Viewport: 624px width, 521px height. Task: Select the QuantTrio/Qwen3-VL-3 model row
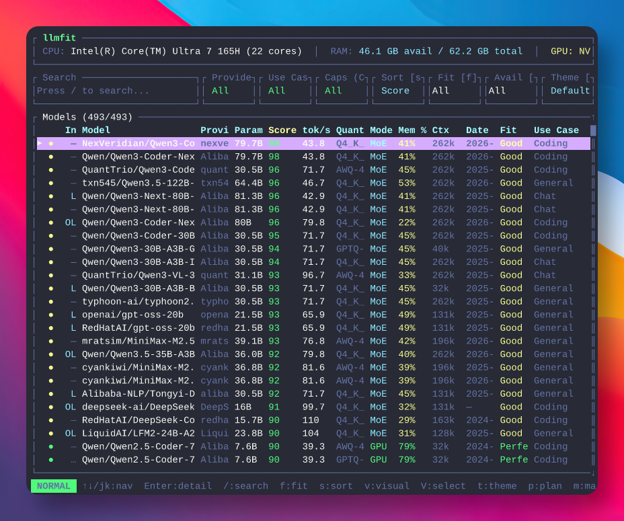(313, 275)
